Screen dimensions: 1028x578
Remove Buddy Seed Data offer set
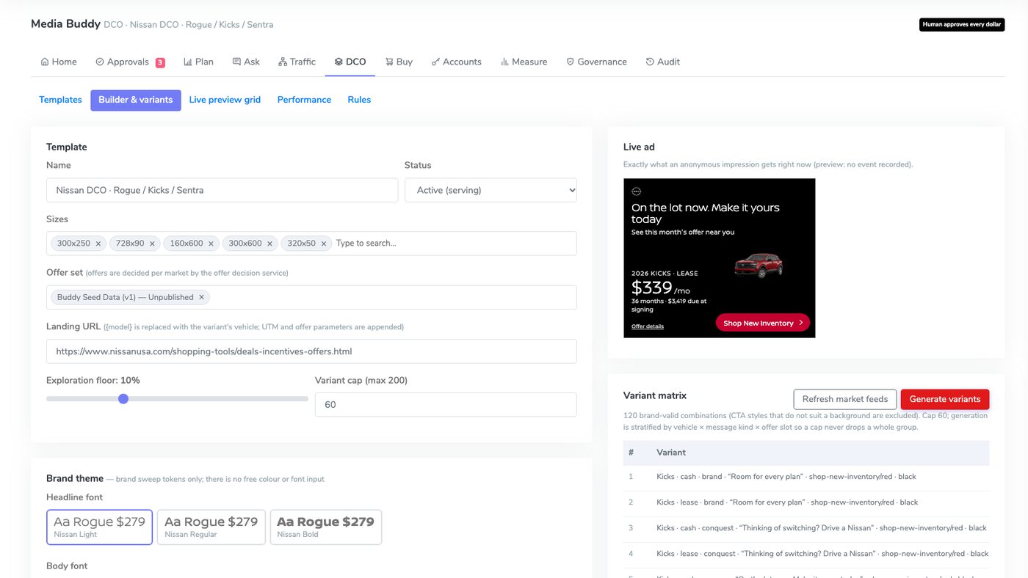pyautogui.click(x=201, y=297)
